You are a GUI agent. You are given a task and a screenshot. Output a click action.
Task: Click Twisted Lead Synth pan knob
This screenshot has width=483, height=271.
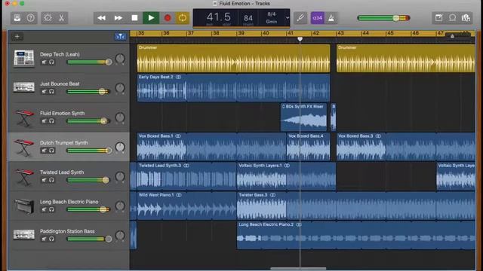(120, 177)
